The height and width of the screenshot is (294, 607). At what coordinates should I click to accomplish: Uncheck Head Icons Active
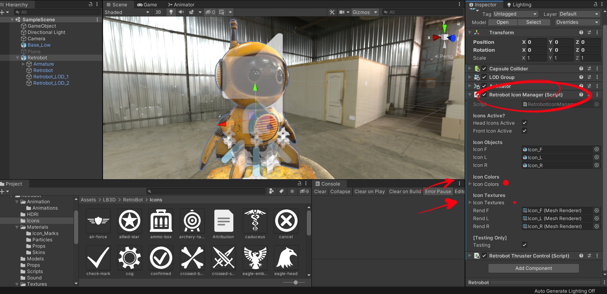click(x=524, y=123)
